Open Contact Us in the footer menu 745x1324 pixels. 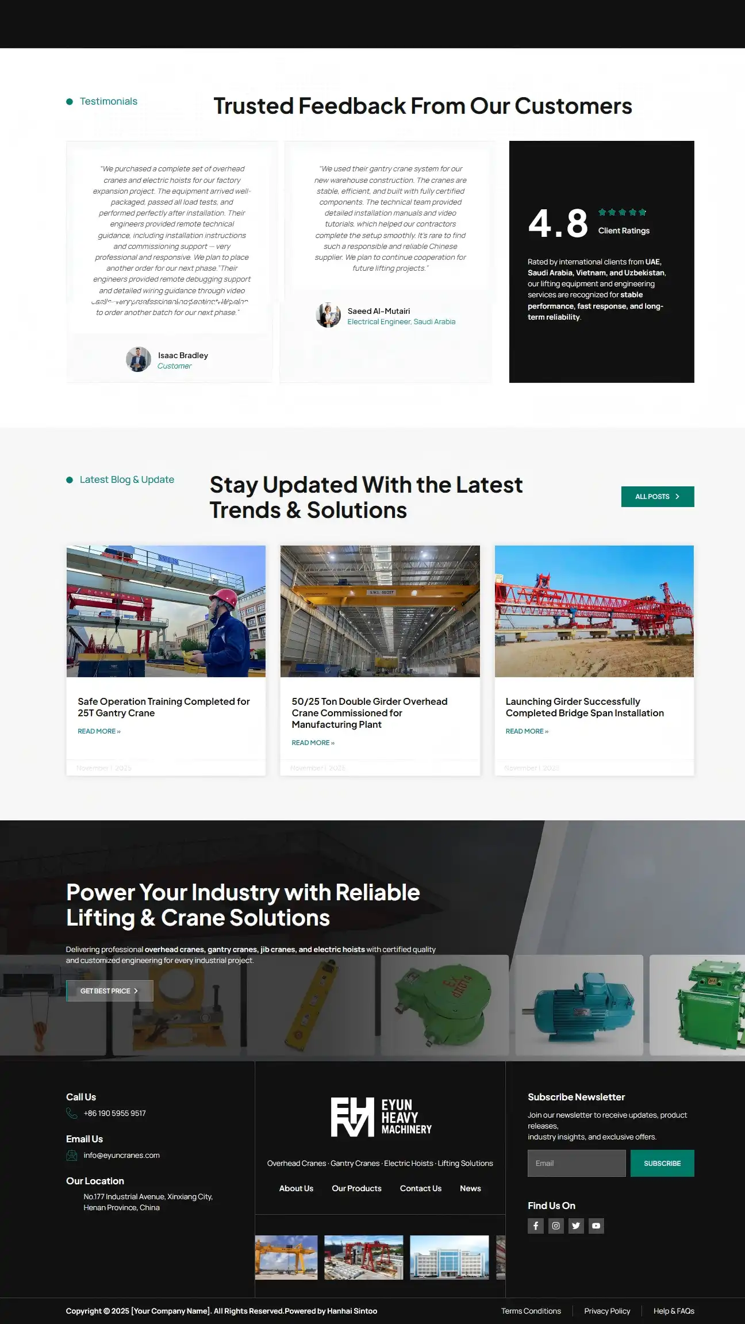point(421,1188)
